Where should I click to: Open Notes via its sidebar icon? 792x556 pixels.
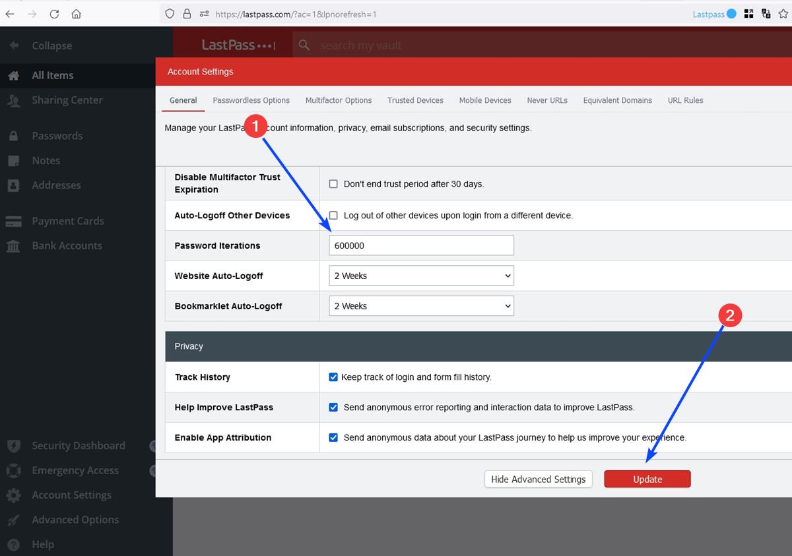(14, 160)
